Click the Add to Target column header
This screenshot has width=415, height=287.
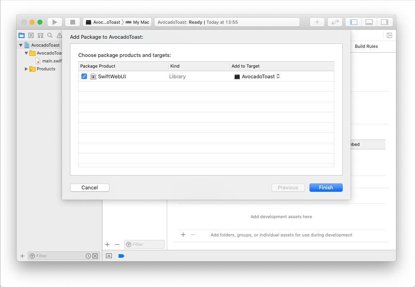[282, 66]
